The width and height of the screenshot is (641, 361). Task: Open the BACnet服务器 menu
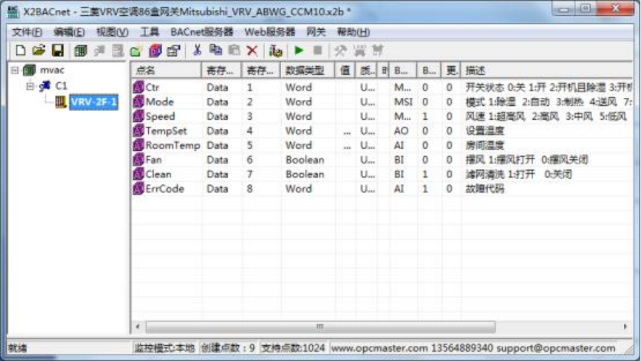point(202,32)
